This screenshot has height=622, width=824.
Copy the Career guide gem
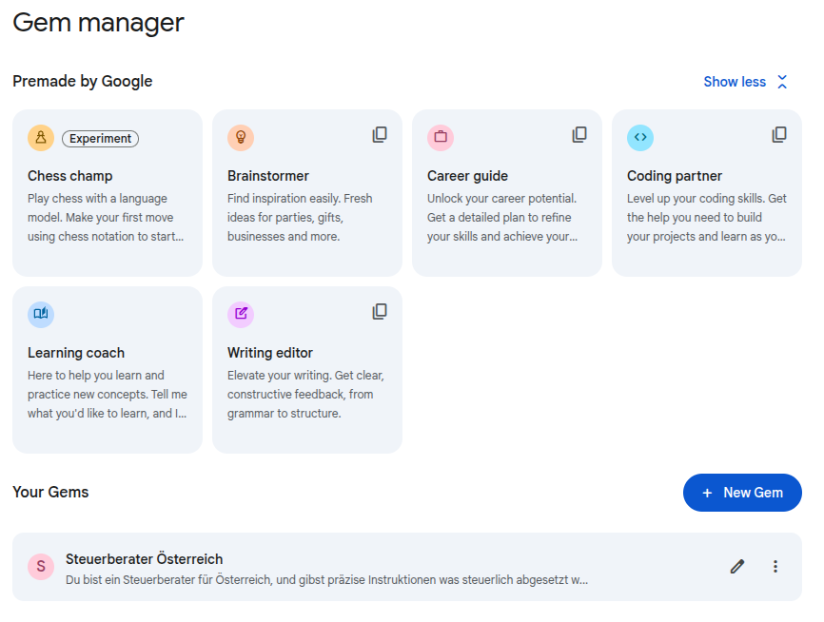click(x=579, y=135)
